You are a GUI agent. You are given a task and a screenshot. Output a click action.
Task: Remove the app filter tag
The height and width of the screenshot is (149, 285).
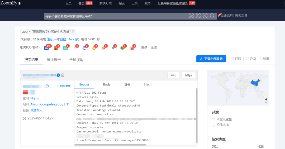(73, 31)
